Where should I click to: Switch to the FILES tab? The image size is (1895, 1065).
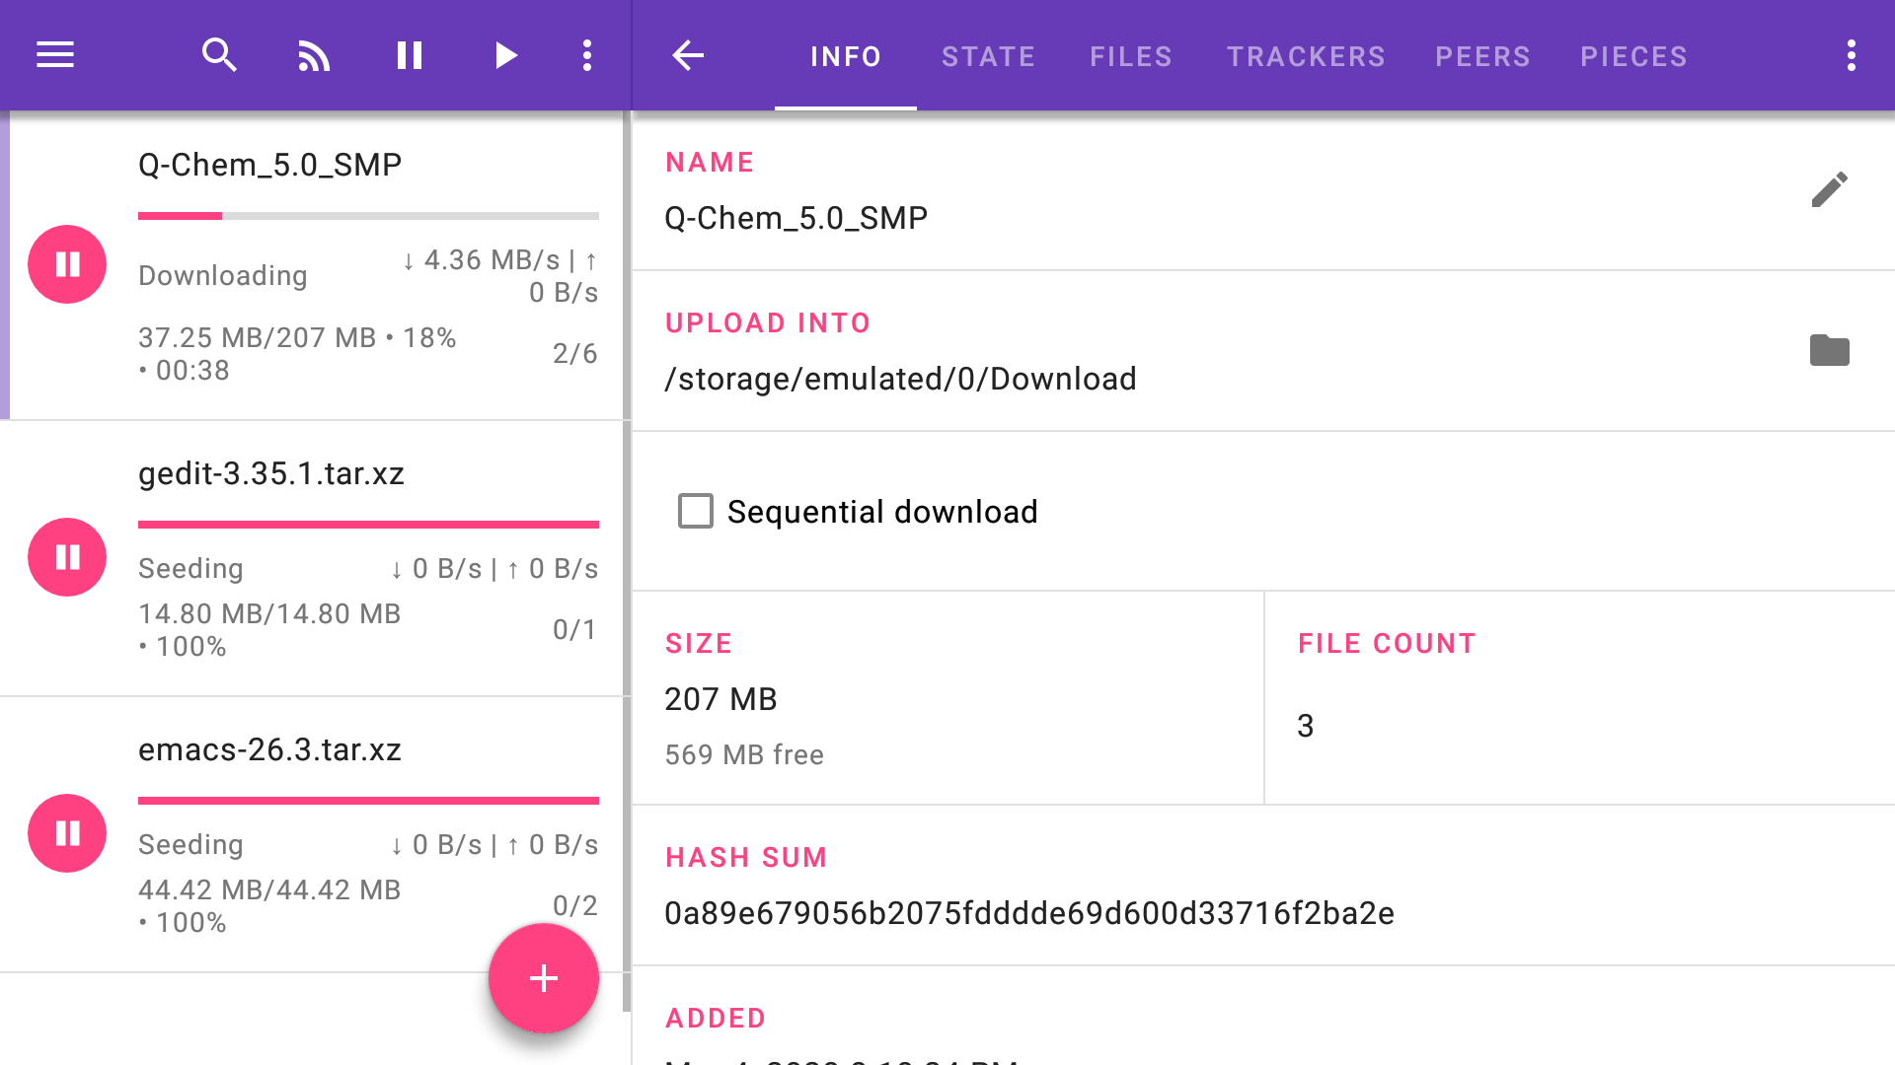pos(1130,56)
